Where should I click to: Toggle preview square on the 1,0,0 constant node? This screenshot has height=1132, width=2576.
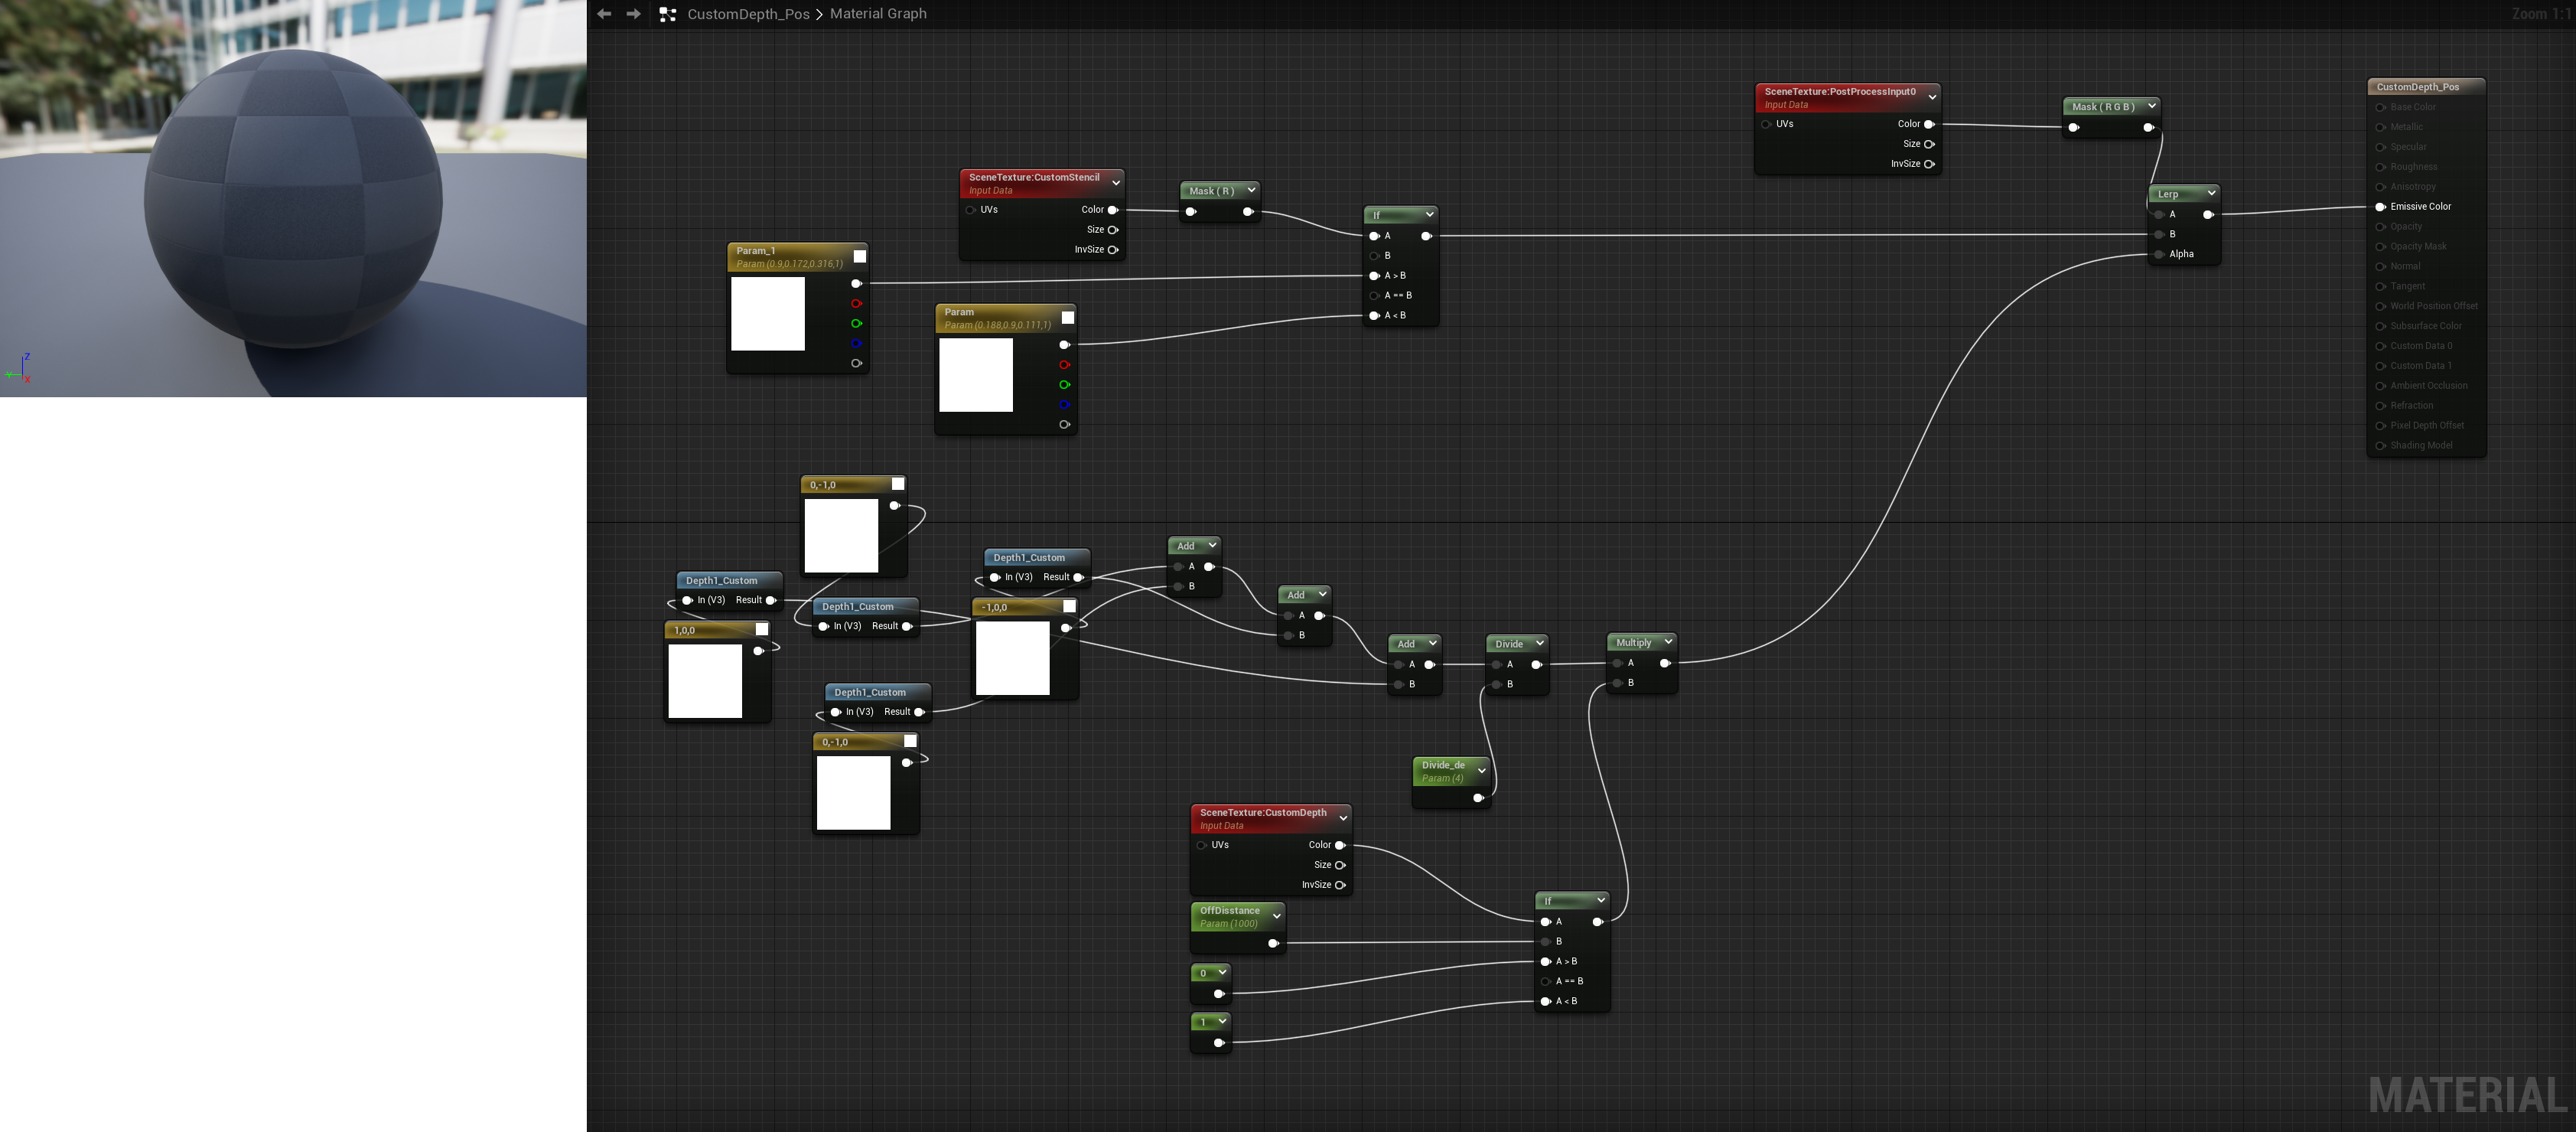(761, 629)
